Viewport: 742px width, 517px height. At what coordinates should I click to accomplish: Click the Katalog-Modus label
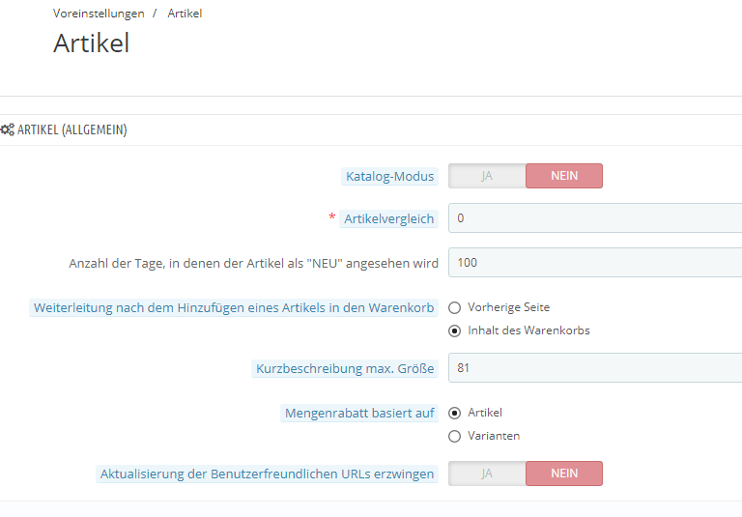pos(390,176)
